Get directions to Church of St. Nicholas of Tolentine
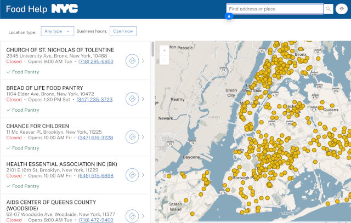The width and height of the screenshot is (351, 223). pos(132,61)
